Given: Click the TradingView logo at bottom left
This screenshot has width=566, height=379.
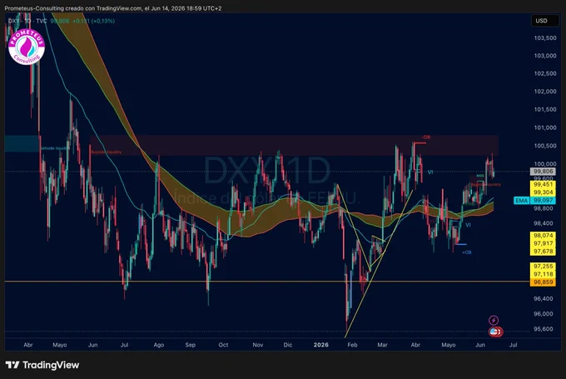Looking at the screenshot, I should click(42, 365).
